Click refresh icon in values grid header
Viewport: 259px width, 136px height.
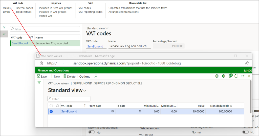[x=57, y=106]
